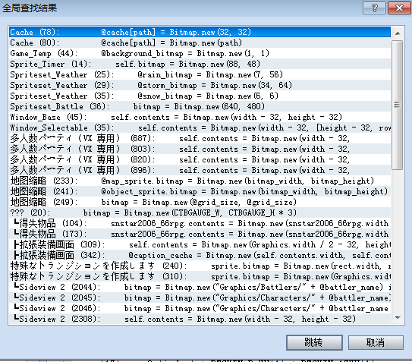
Task: Select the Cache (80) result row
Action: point(200,42)
